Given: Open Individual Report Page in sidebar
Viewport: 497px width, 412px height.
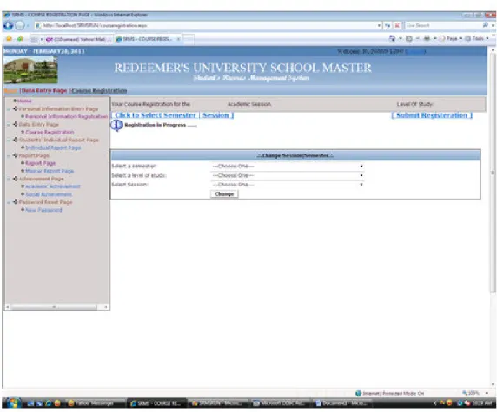Looking at the screenshot, I should [x=53, y=147].
